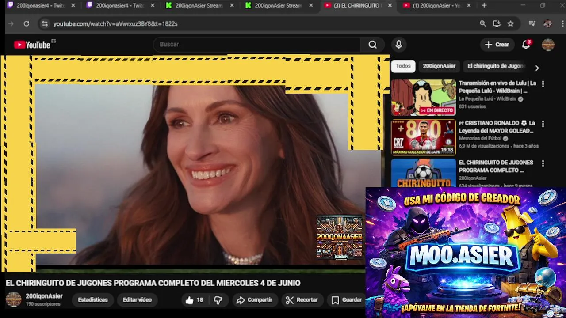
Task: Open media controls icon in browser toolbar
Action: (532, 24)
